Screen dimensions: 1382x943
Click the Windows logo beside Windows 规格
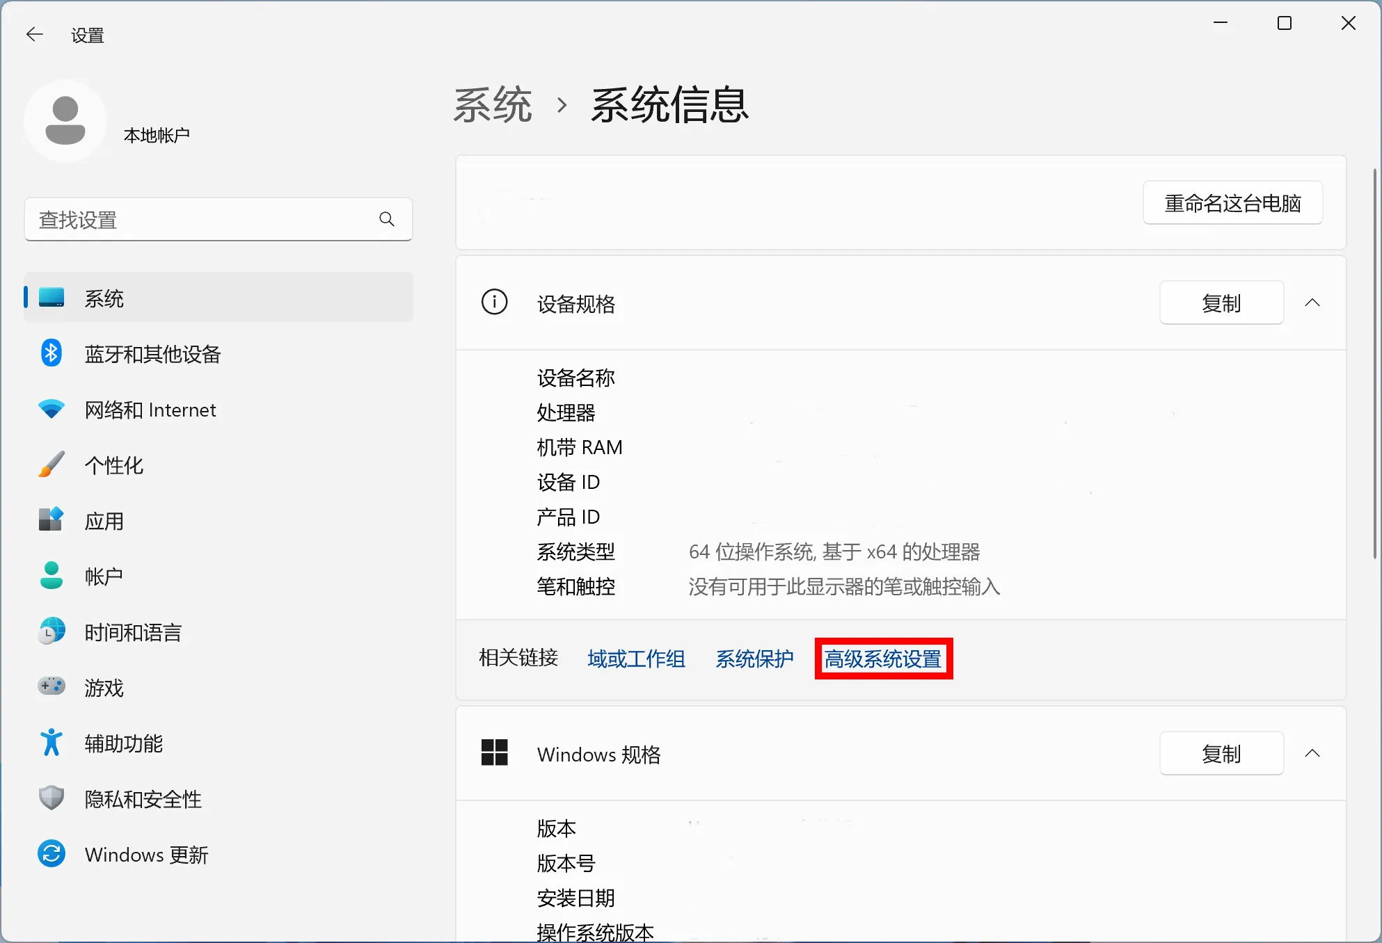(x=495, y=753)
